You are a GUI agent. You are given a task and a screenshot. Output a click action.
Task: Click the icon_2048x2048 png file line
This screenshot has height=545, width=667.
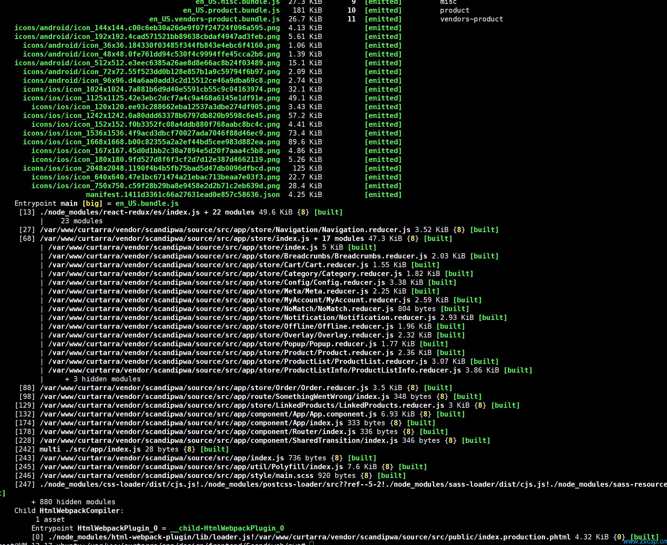coord(151,168)
